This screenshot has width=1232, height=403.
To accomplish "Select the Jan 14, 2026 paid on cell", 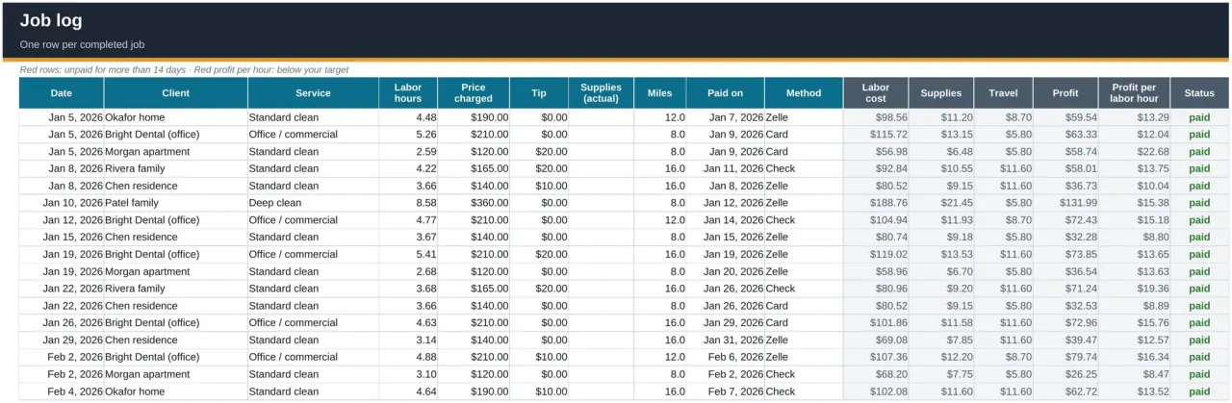I will point(726,220).
